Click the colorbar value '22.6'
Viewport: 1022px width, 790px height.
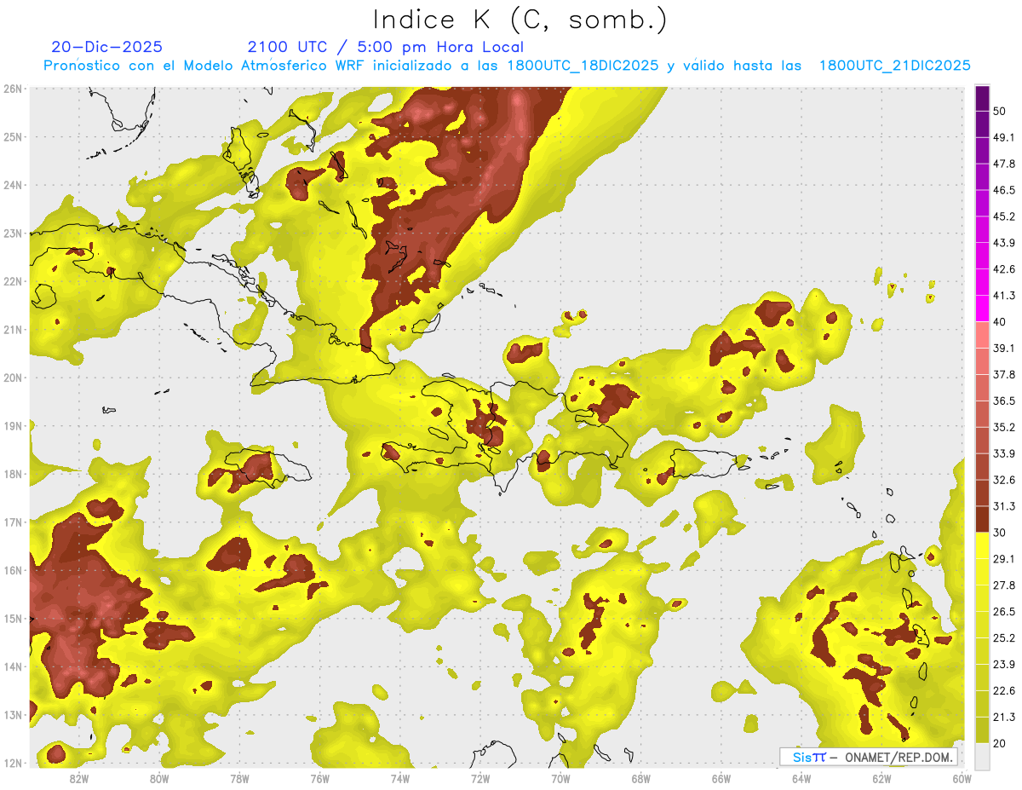click(1004, 691)
